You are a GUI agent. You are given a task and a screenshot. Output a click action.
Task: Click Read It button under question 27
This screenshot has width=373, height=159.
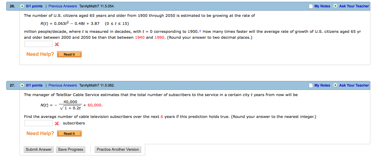pyautogui.click(x=69, y=134)
